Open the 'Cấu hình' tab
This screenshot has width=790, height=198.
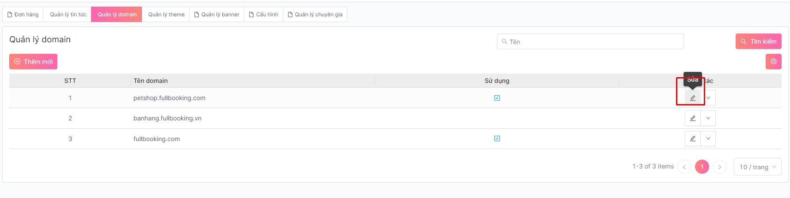264,15
